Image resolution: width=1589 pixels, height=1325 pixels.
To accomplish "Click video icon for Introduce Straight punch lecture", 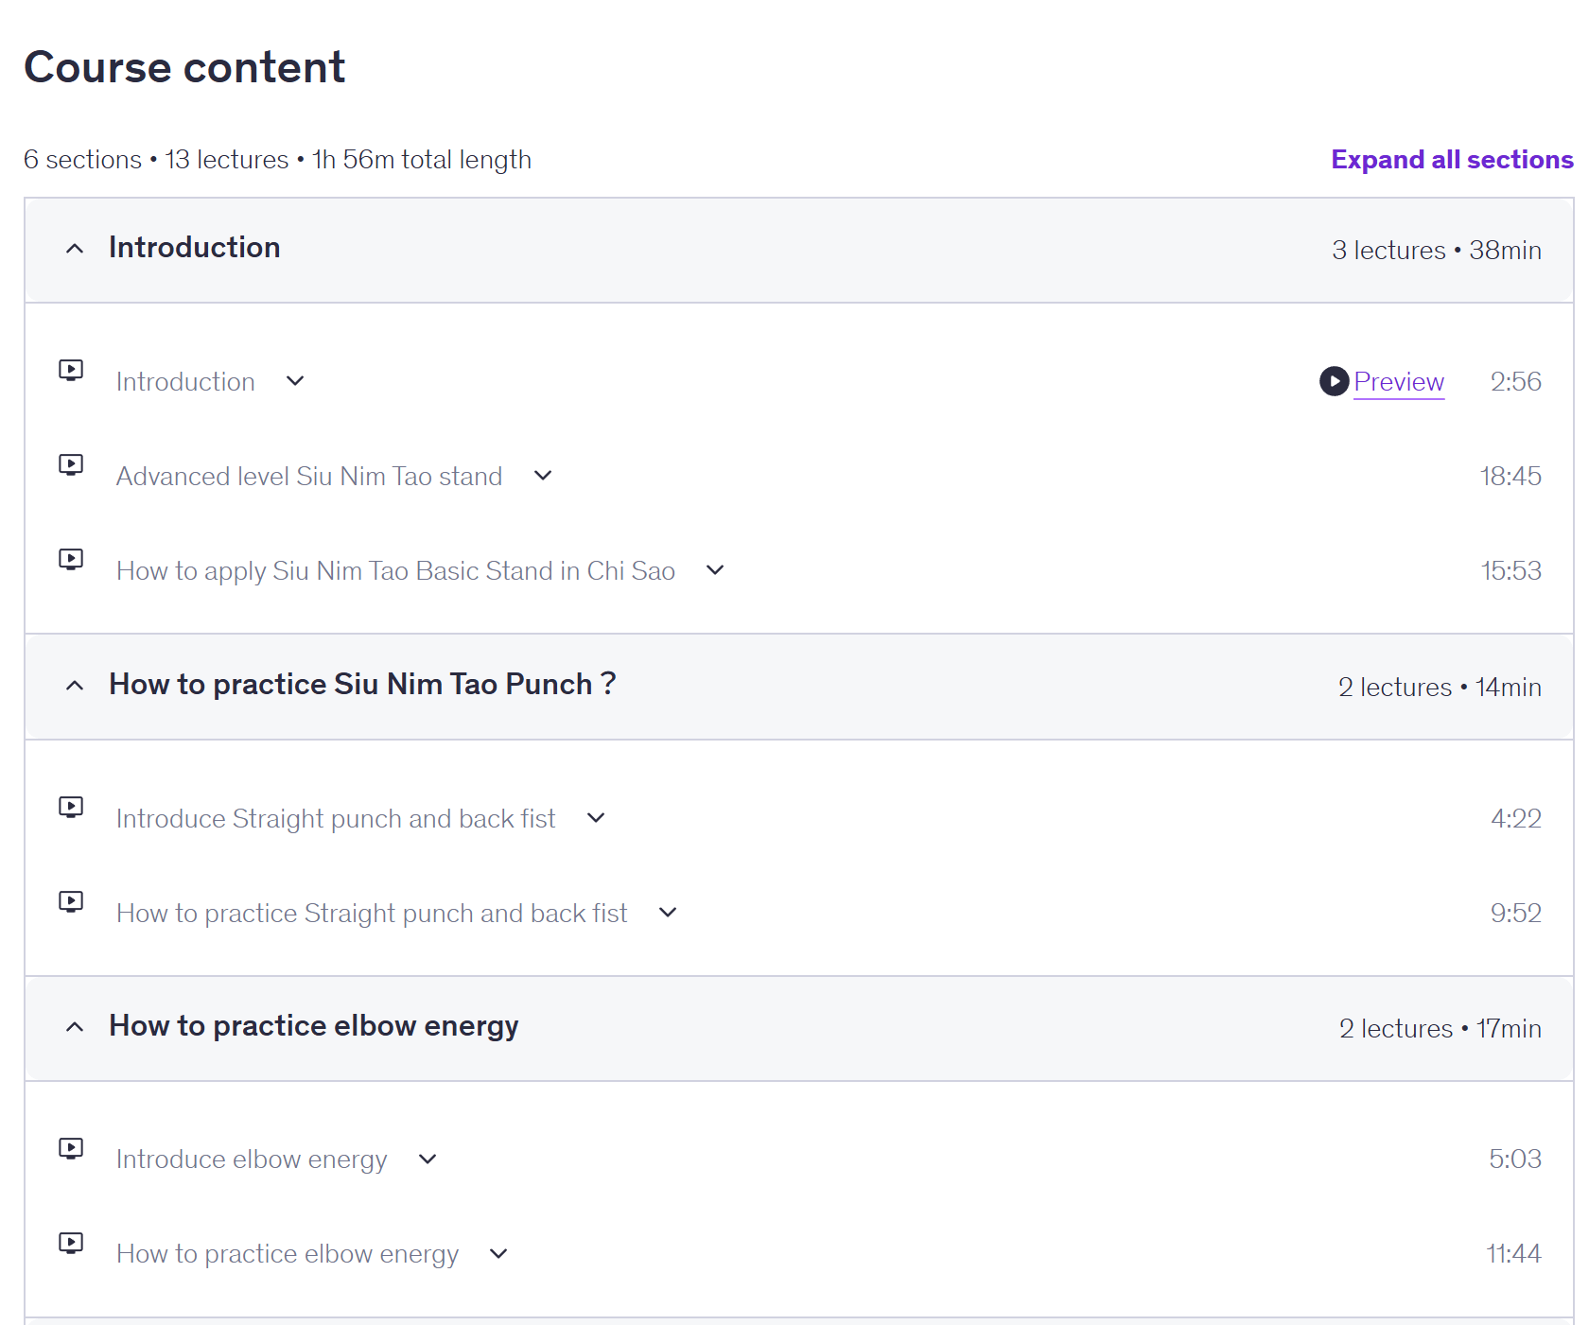I will [x=71, y=807].
